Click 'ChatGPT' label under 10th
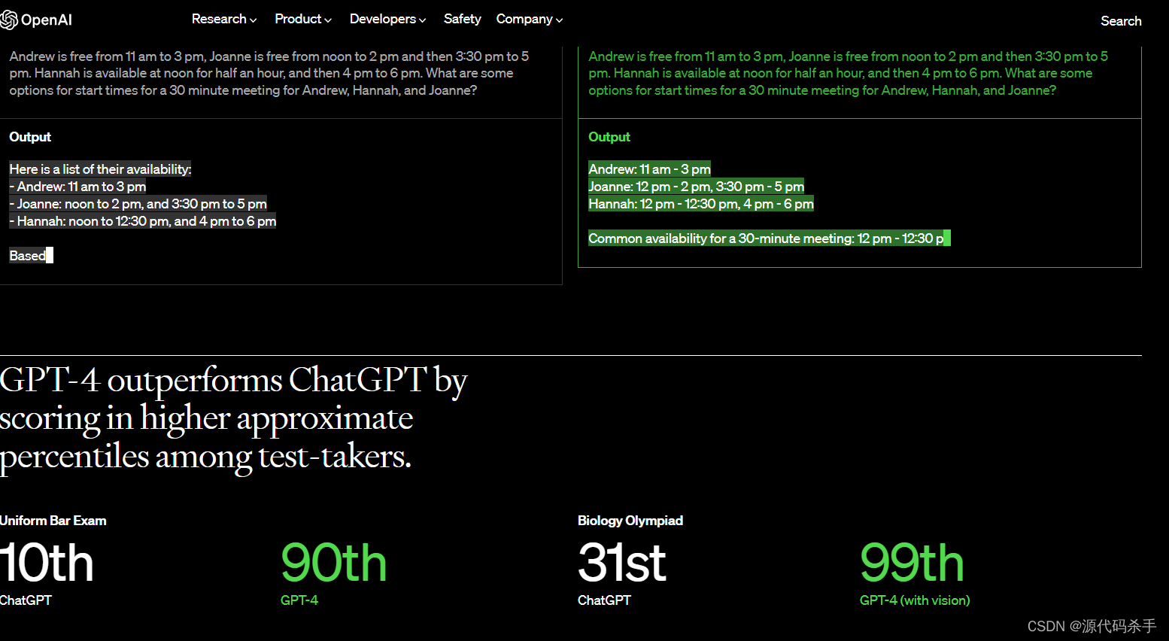The width and height of the screenshot is (1169, 641). [x=26, y=600]
